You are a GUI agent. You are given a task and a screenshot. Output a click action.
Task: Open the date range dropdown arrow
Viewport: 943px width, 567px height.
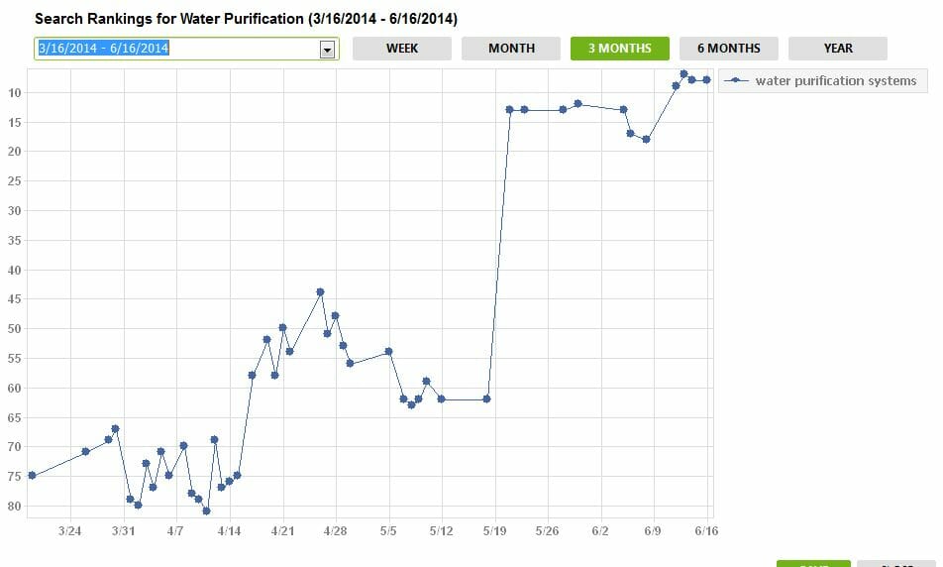(x=327, y=50)
